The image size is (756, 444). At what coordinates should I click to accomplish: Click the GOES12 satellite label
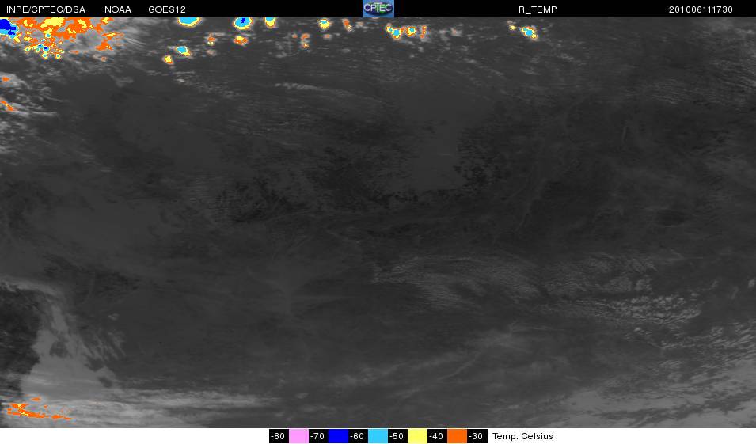(x=167, y=9)
